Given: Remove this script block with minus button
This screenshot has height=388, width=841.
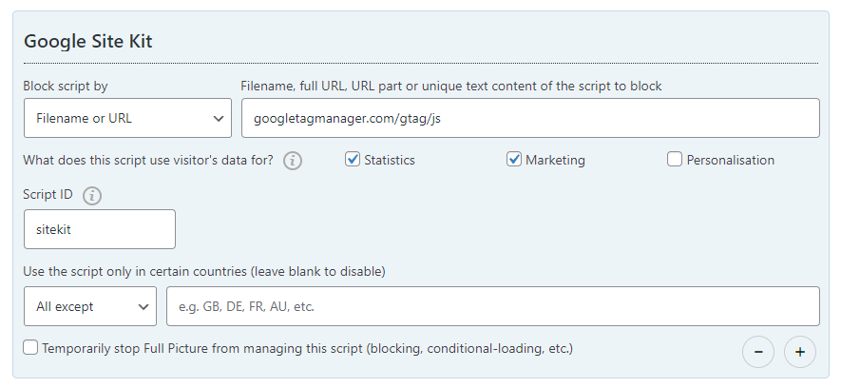Looking at the screenshot, I should click(x=758, y=352).
